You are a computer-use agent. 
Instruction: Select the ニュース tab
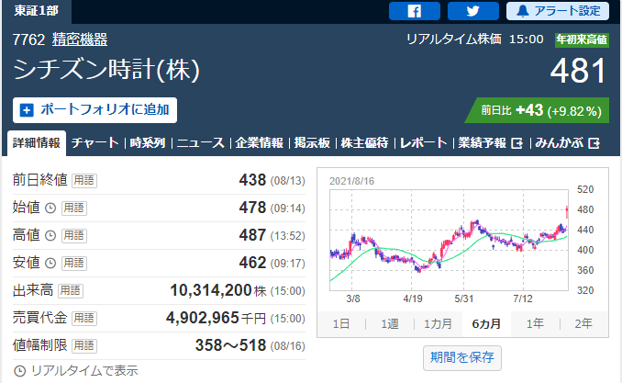point(200,142)
